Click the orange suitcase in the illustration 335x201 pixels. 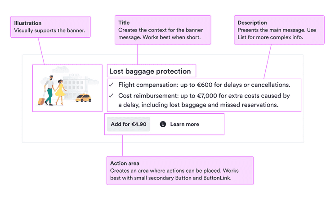tap(41, 100)
